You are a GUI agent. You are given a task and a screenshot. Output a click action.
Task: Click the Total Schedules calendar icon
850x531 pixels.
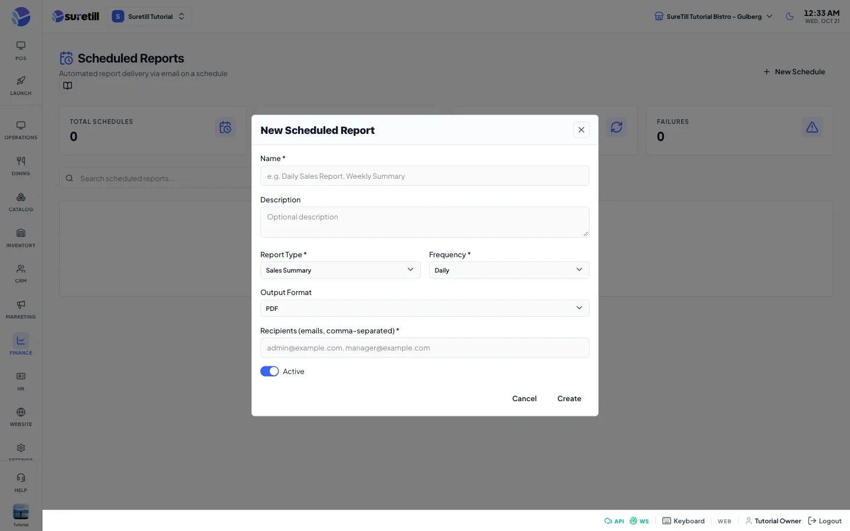coord(225,127)
